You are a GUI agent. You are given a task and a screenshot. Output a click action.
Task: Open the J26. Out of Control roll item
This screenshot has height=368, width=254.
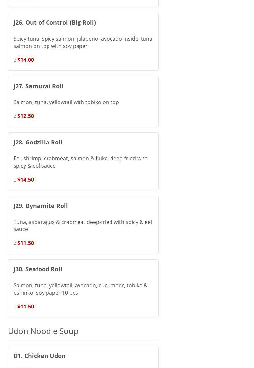click(x=55, y=22)
